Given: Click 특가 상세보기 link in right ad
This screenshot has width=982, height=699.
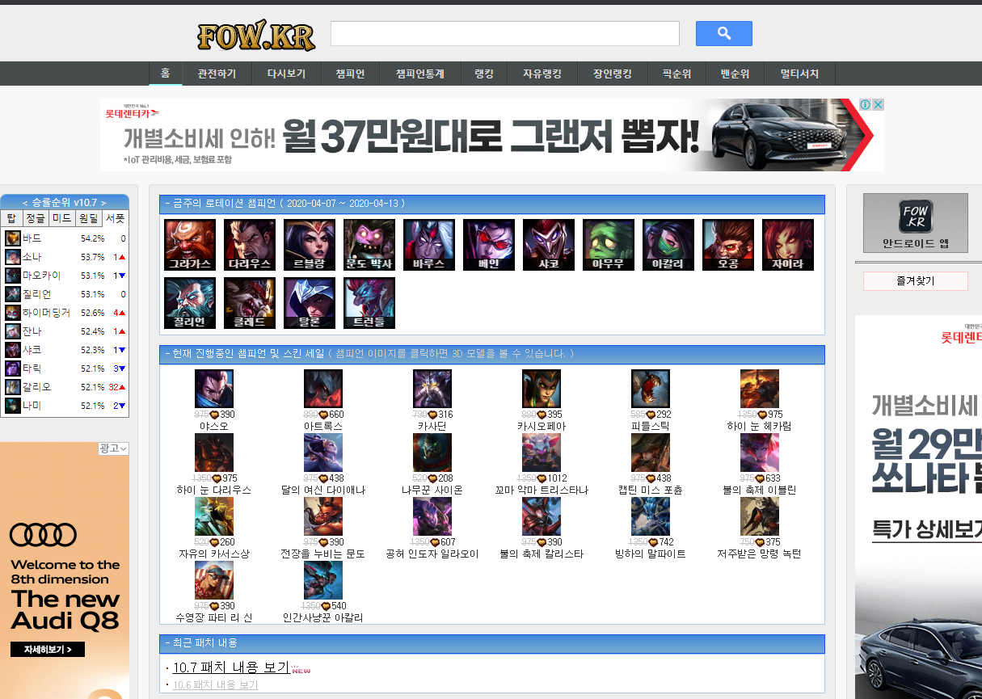Looking at the screenshot, I should pyautogui.click(x=926, y=530).
